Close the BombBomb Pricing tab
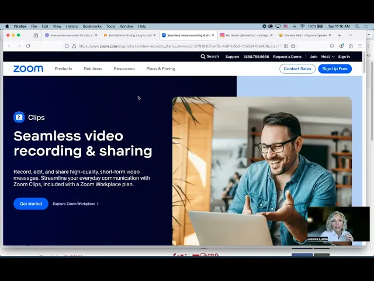This screenshot has height=281, width=374. click(154, 35)
